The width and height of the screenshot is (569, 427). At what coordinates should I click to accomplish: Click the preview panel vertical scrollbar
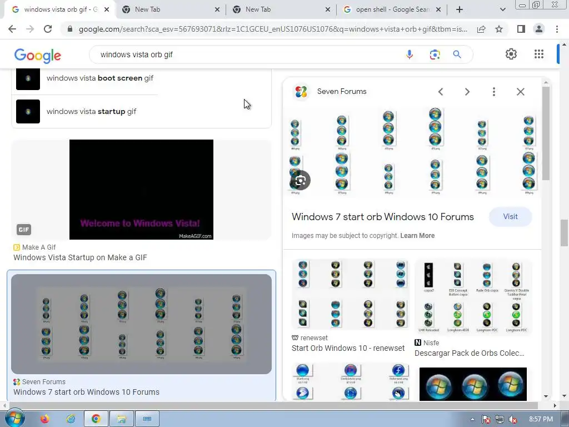[x=546, y=133]
